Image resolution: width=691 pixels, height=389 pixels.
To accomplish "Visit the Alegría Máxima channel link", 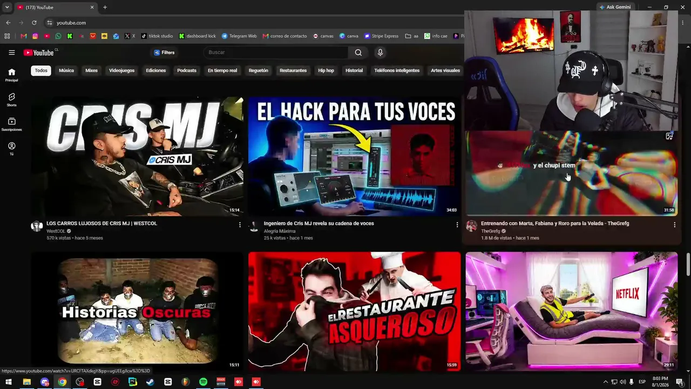I will pos(280,231).
